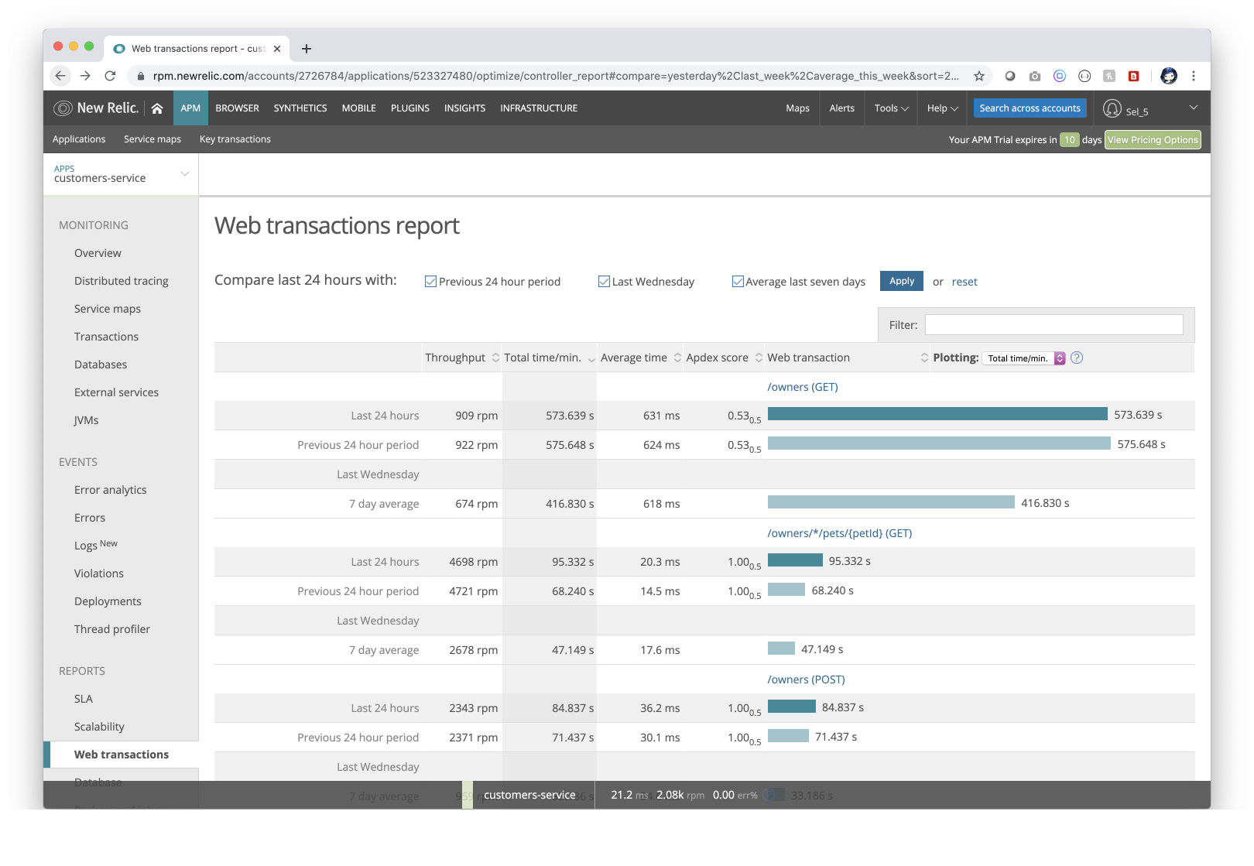Click the 575.648 s light bar
Image resolution: width=1254 pixels, height=866 pixels.
(x=939, y=443)
